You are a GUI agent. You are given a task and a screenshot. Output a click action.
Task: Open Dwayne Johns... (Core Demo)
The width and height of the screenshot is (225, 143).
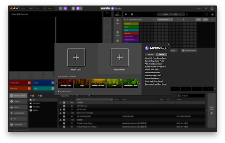coord(156,84)
